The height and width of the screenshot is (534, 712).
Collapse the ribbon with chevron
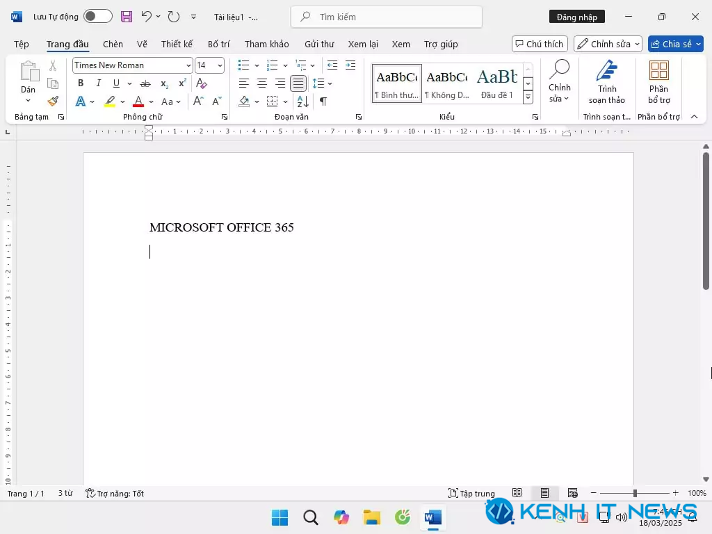click(694, 117)
